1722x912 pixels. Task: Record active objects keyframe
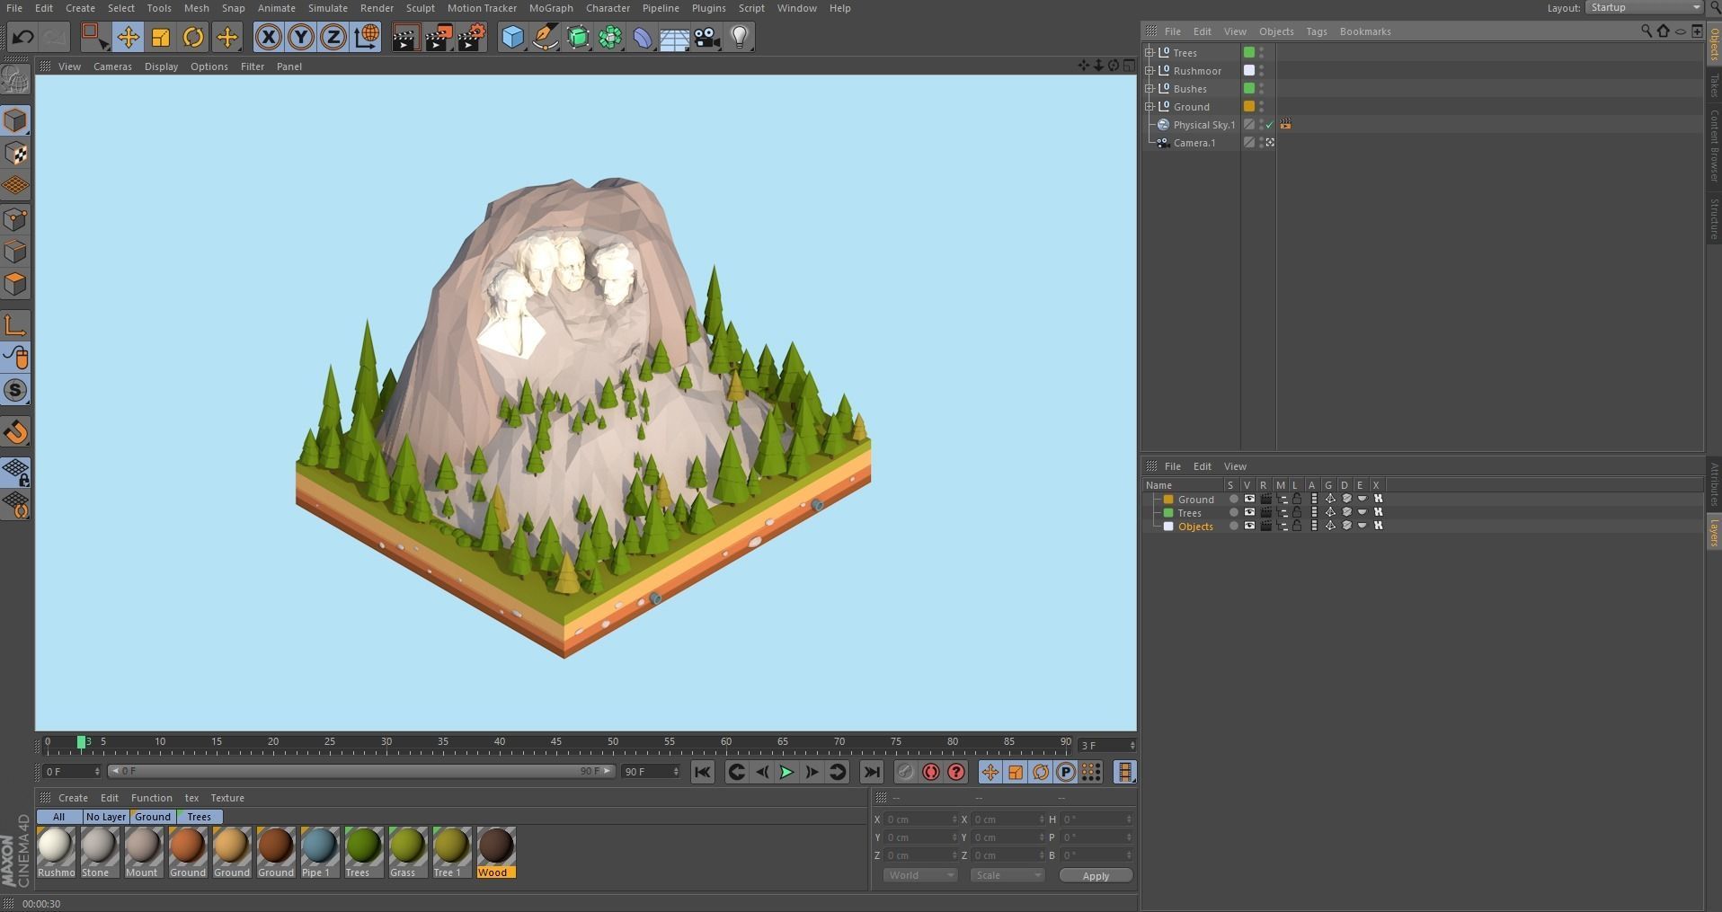tap(905, 772)
